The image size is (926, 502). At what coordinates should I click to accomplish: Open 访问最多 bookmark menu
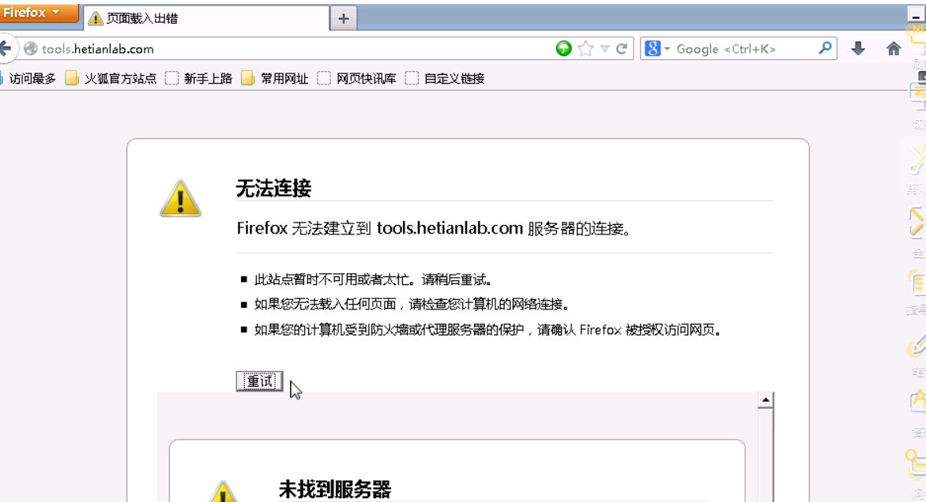pyautogui.click(x=28, y=78)
